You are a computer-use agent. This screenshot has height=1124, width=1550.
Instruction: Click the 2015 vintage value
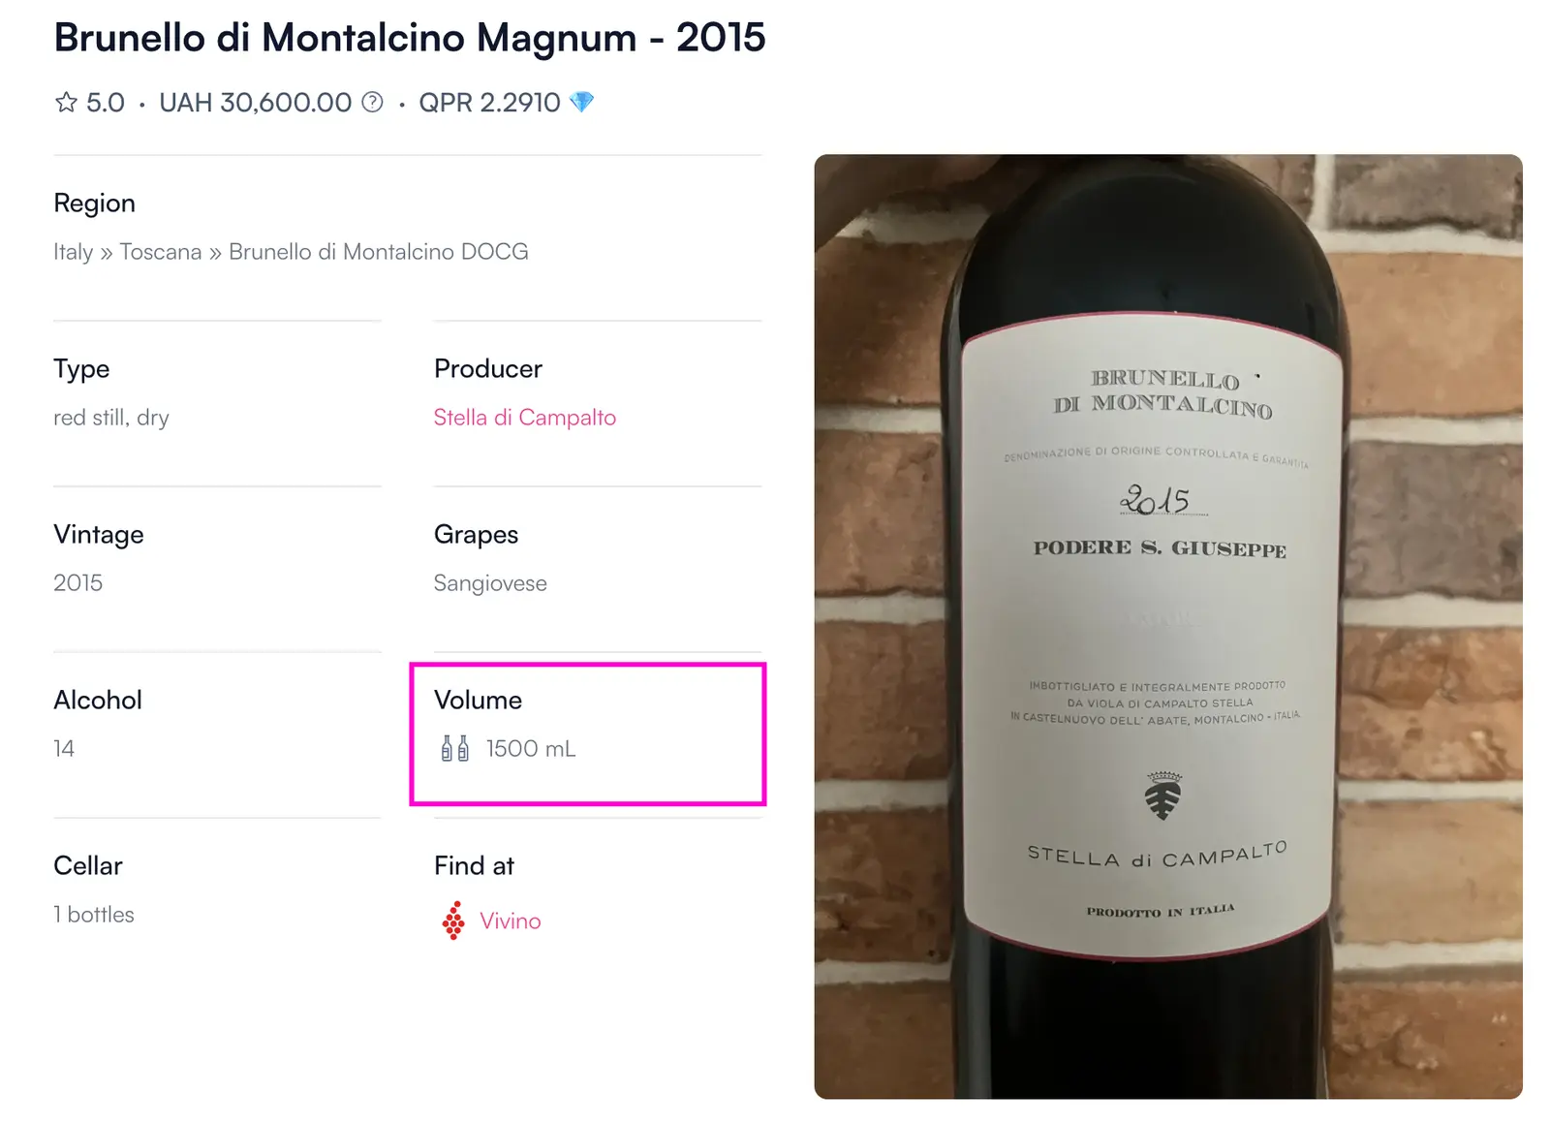[x=77, y=583]
